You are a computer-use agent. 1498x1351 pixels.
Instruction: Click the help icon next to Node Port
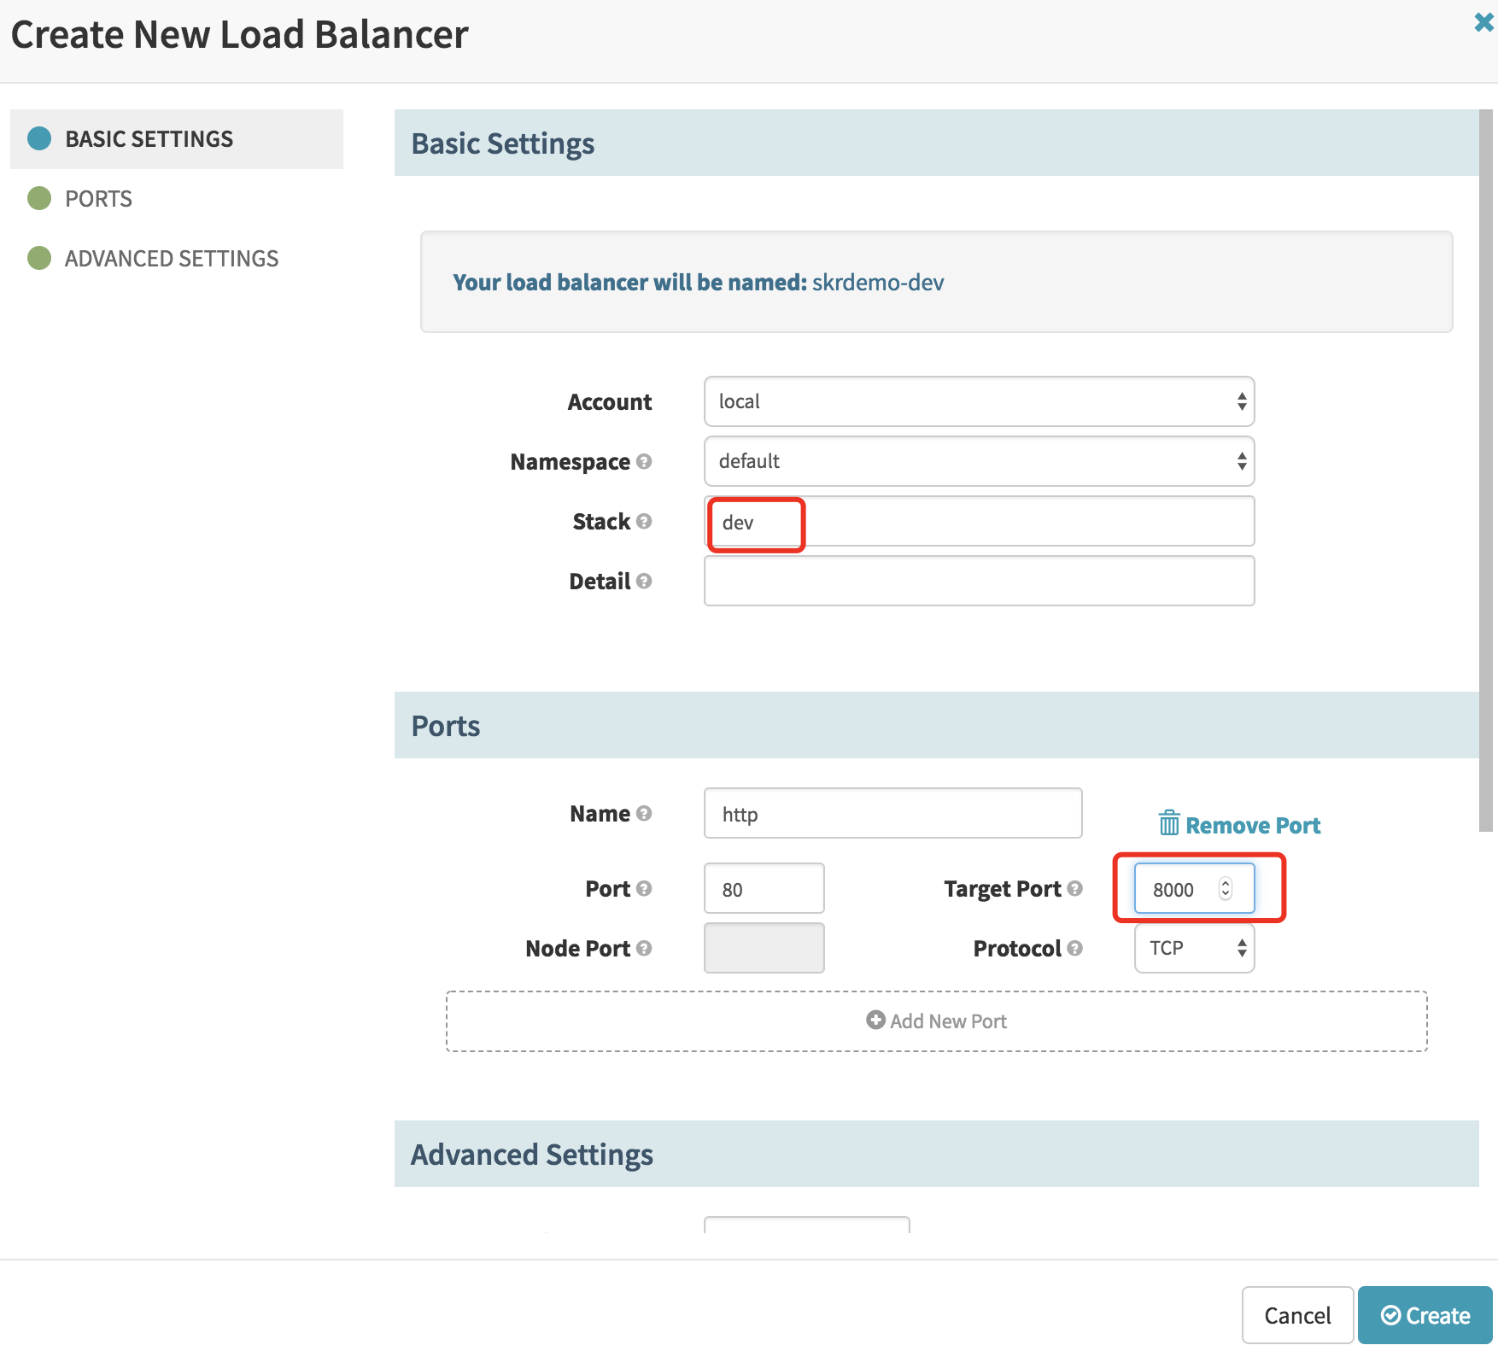644,949
